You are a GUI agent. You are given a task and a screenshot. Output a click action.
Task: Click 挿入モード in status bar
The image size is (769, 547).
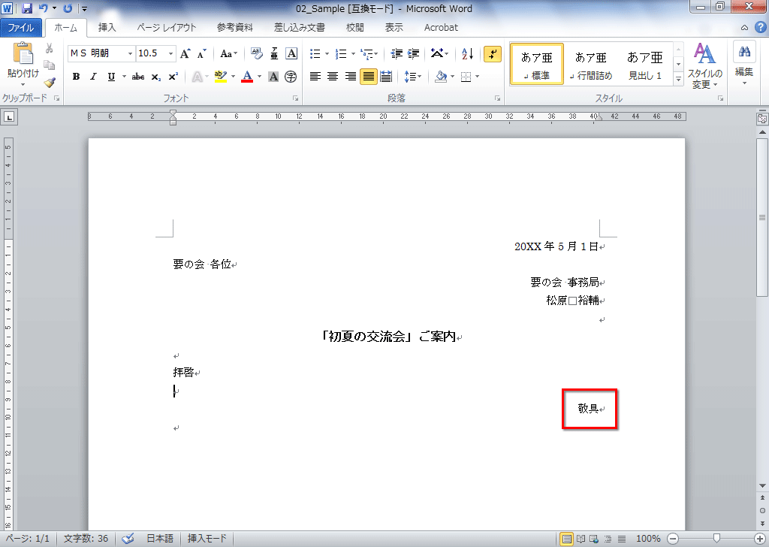point(207,539)
